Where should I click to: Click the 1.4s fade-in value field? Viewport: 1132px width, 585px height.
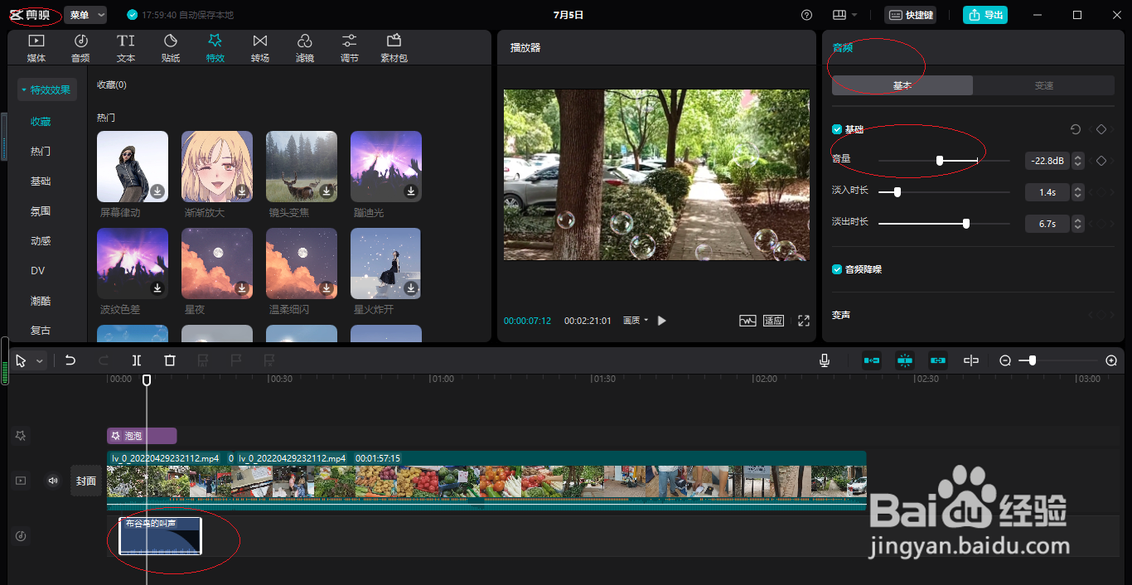click(x=1047, y=192)
